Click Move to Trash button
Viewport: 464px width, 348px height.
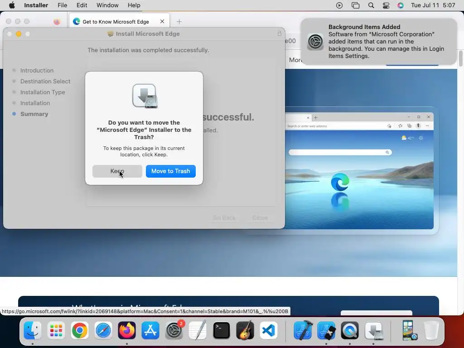[x=171, y=171]
